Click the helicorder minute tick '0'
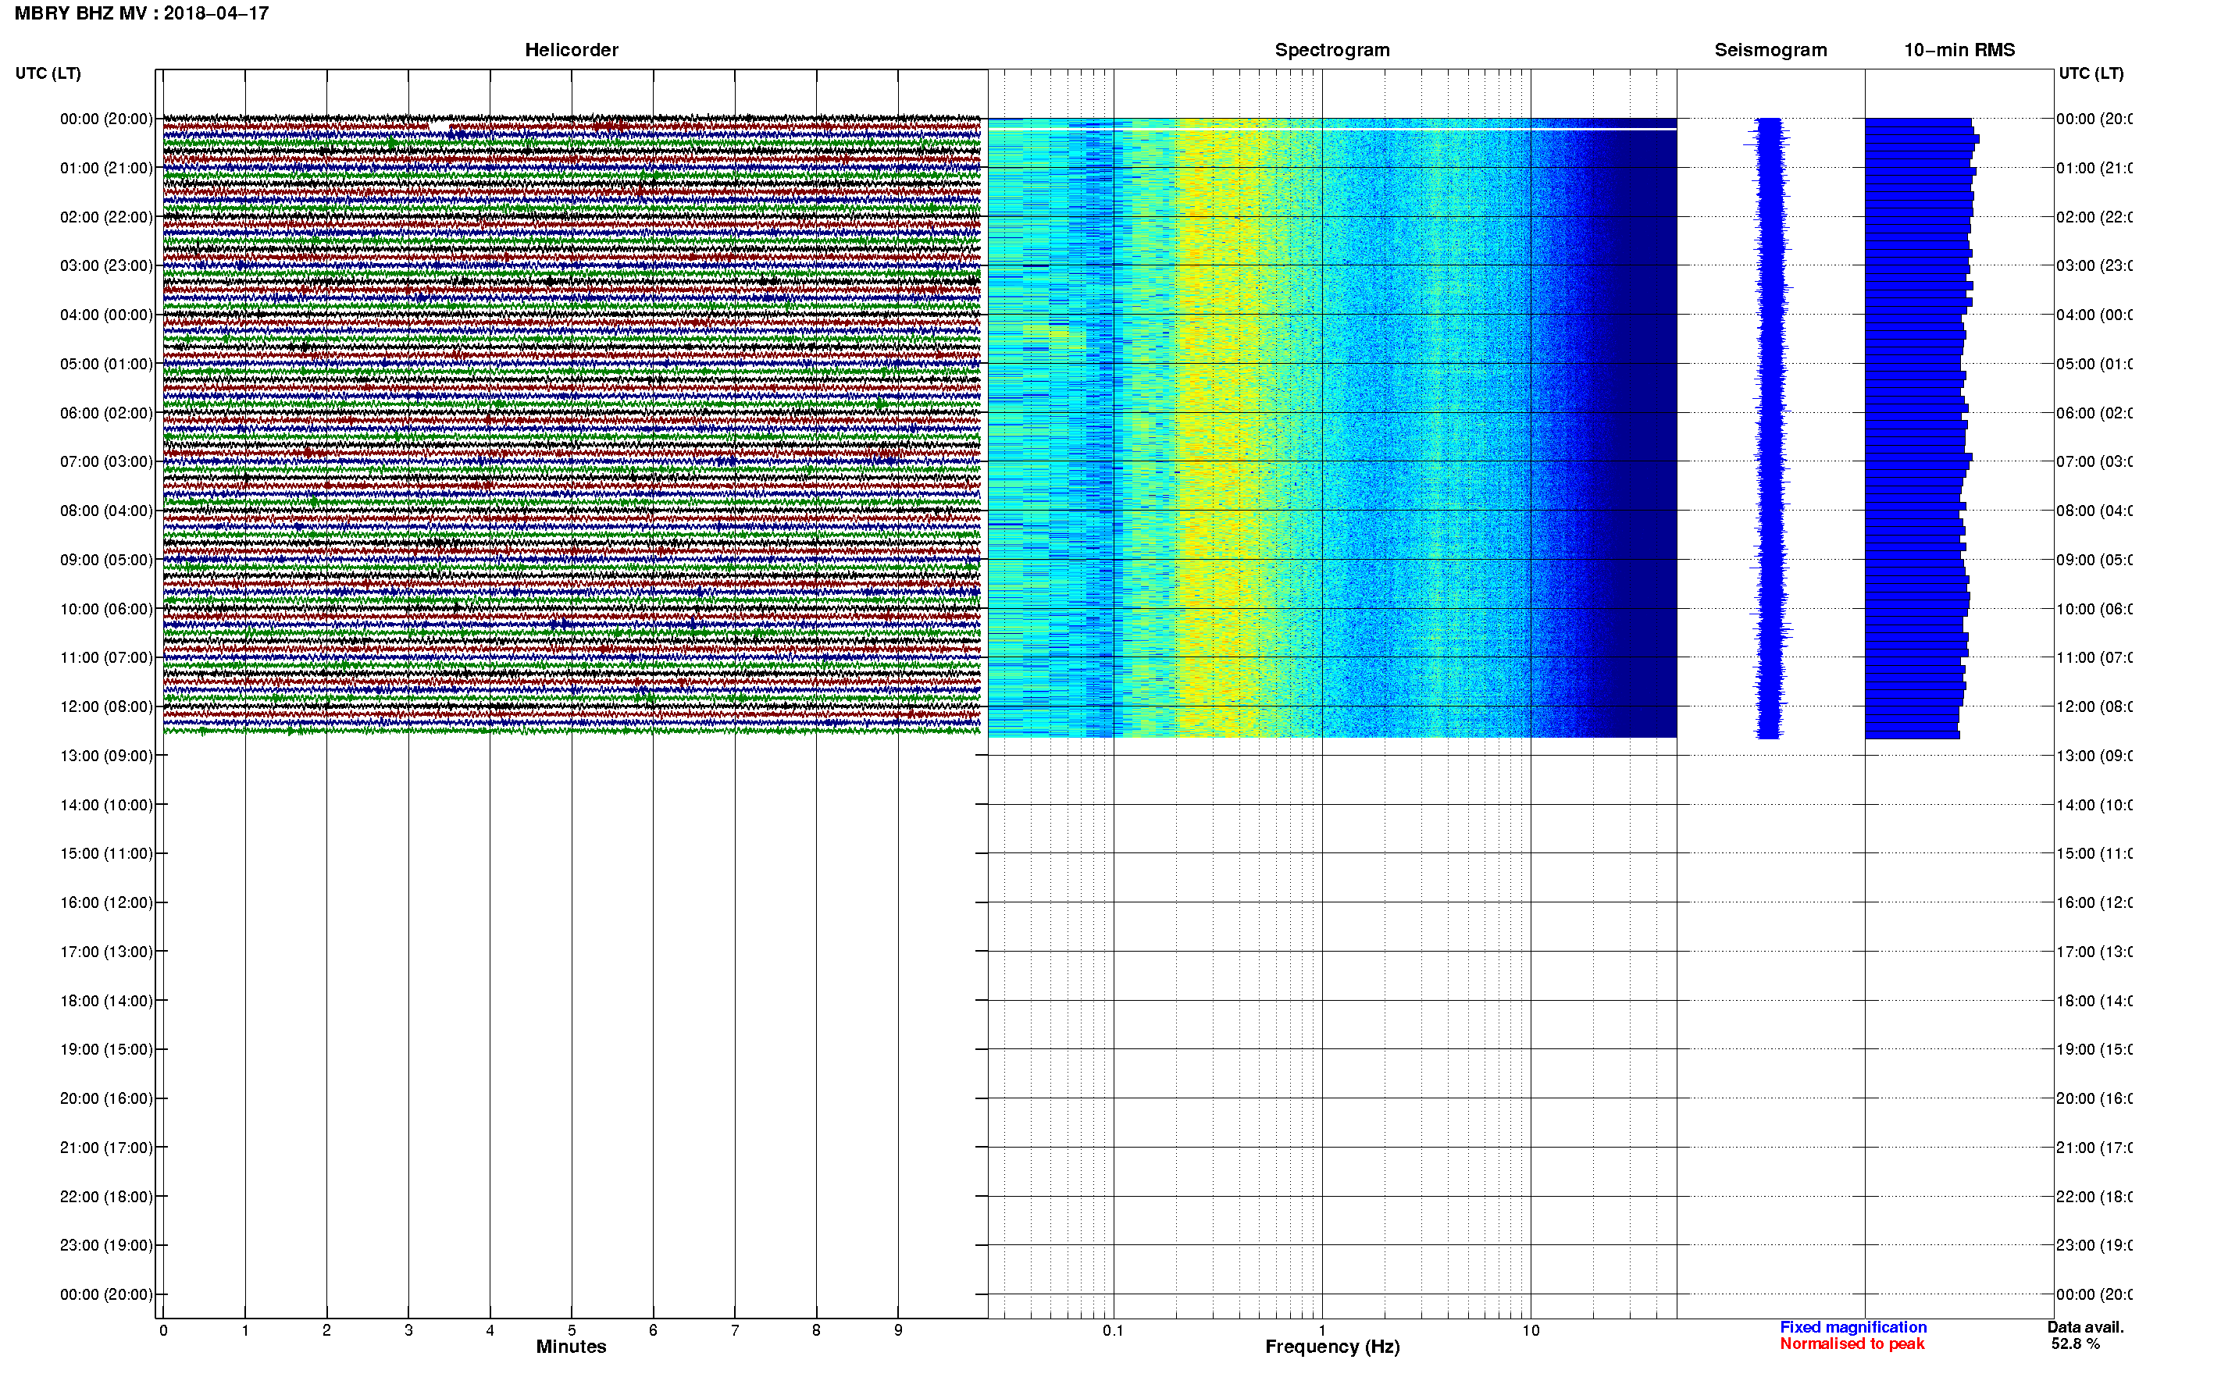The height and width of the screenshot is (1388, 2221). point(163,1331)
